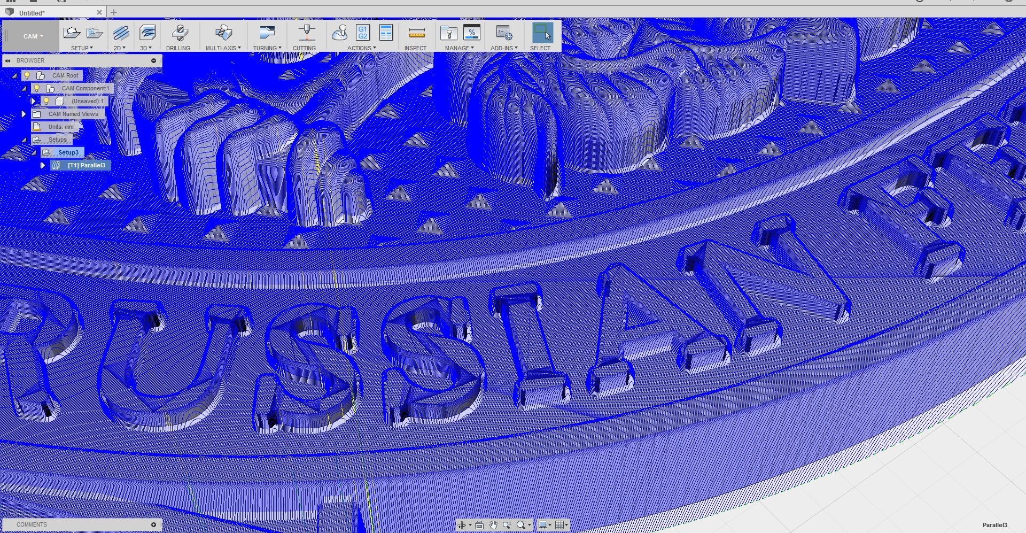Select the Pan hand tool
The width and height of the screenshot is (1026, 533).
tap(493, 526)
